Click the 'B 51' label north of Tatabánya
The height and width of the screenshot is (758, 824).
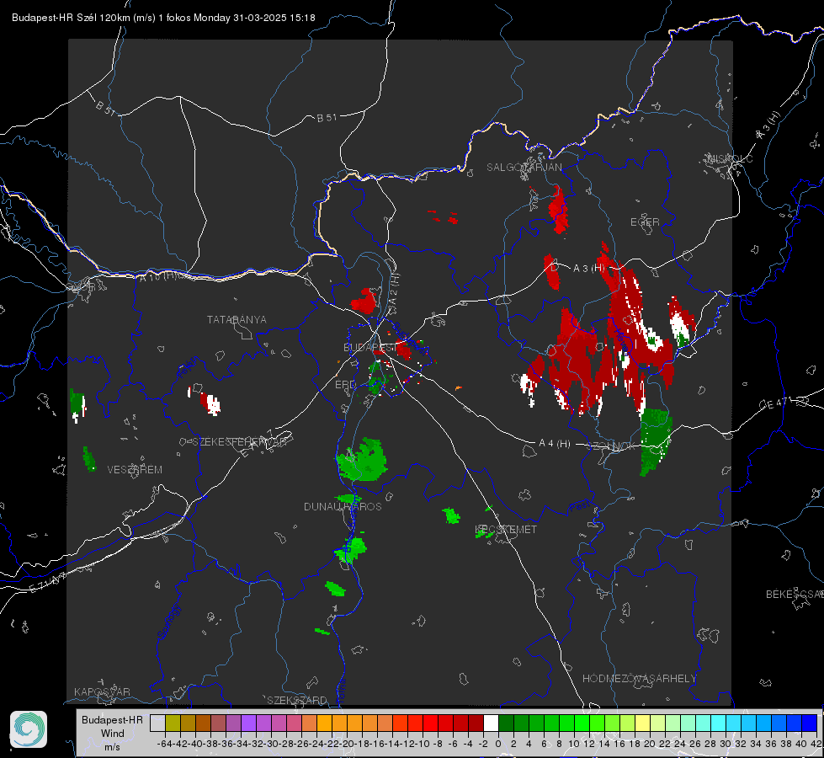pyautogui.click(x=327, y=118)
